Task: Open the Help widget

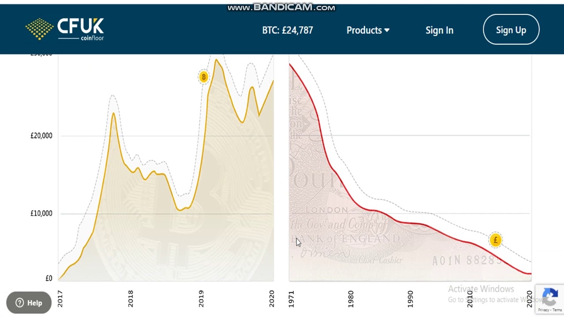Action: [x=29, y=303]
